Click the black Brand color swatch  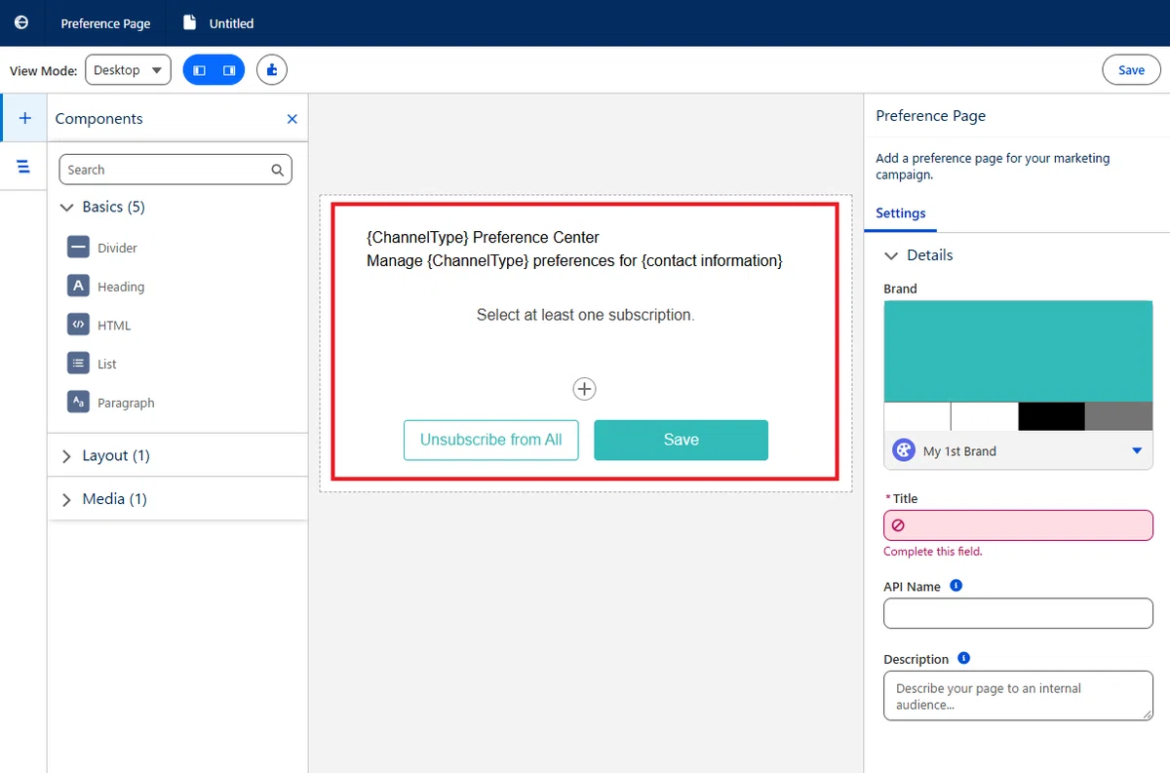click(1051, 416)
